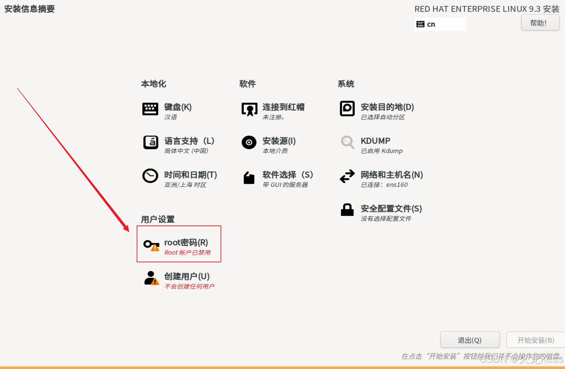Open the time and date clock icon

tap(150, 176)
